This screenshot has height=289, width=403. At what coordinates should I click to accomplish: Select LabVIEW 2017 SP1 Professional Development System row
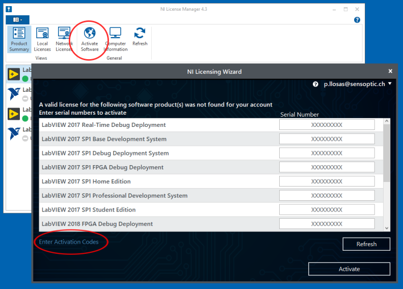click(211, 195)
